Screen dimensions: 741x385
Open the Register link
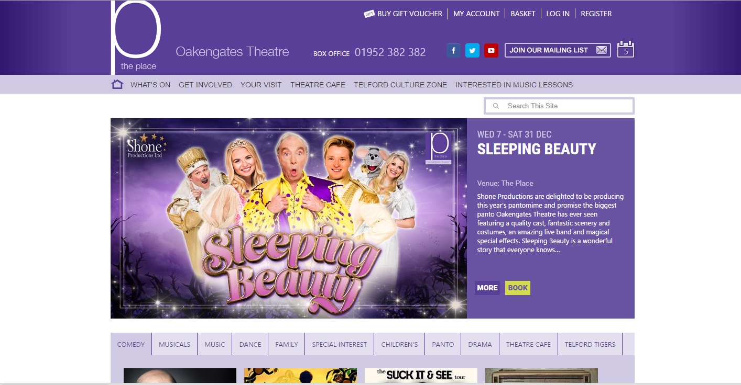coord(596,14)
